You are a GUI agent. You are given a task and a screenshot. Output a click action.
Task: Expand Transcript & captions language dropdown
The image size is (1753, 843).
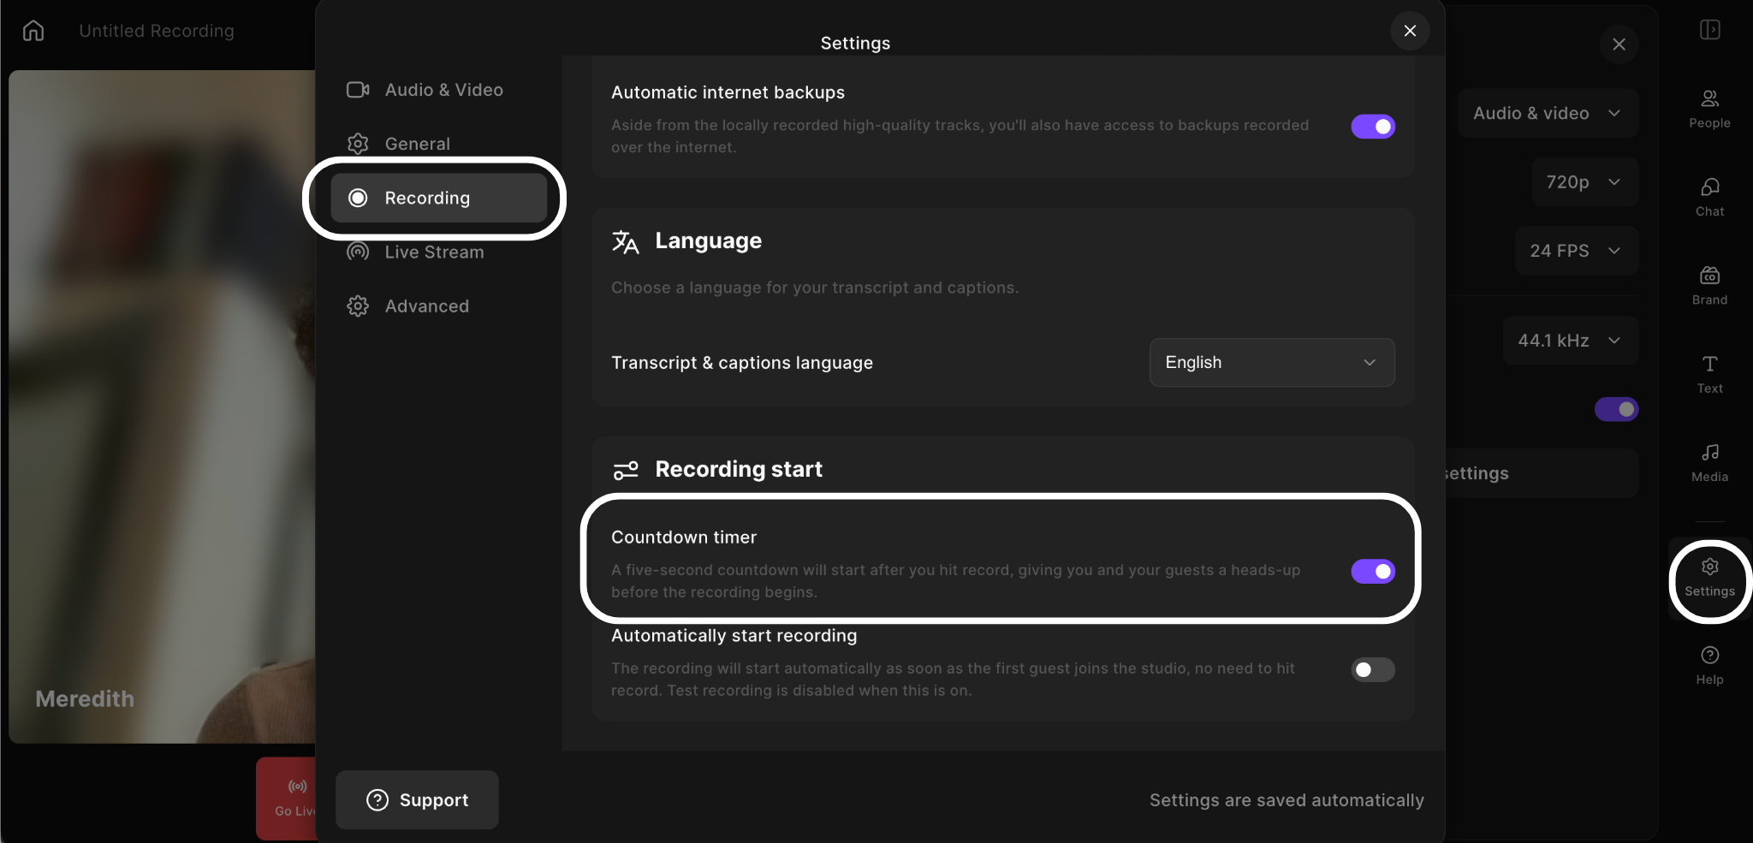click(x=1271, y=362)
